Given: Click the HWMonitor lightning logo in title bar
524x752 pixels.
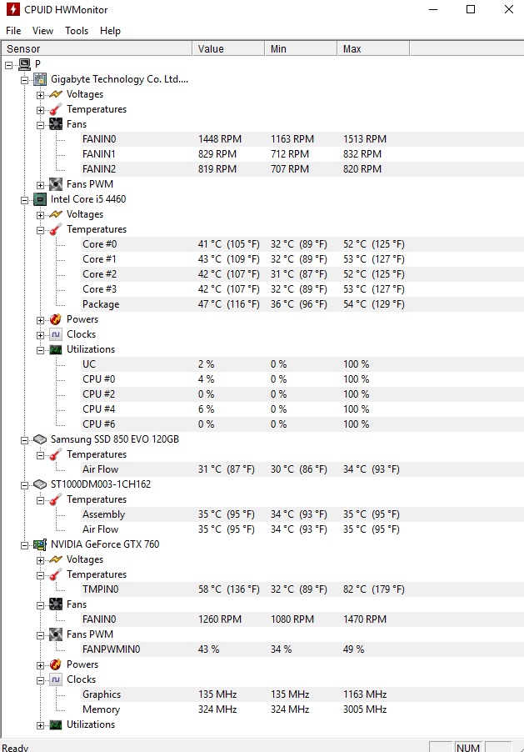Looking at the screenshot, I should [x=14, y=10].
